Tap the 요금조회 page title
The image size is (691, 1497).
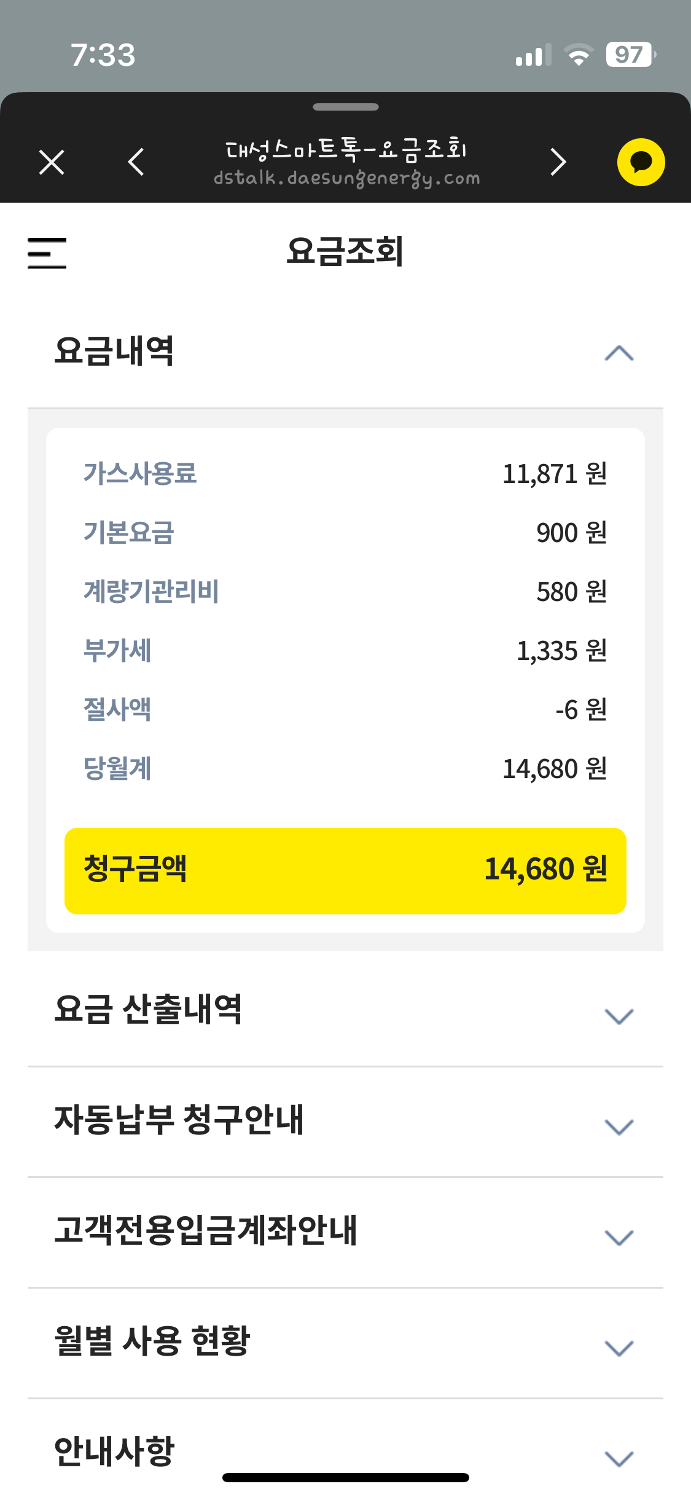345,251
